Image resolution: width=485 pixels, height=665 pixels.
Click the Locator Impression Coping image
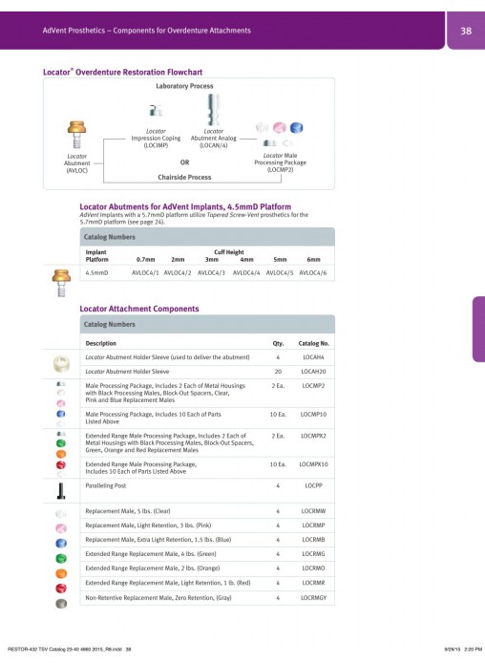tap(156, 110)
